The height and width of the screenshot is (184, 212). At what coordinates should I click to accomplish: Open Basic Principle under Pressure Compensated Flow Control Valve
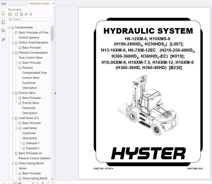pyautogui.click(x=31, y=63)
